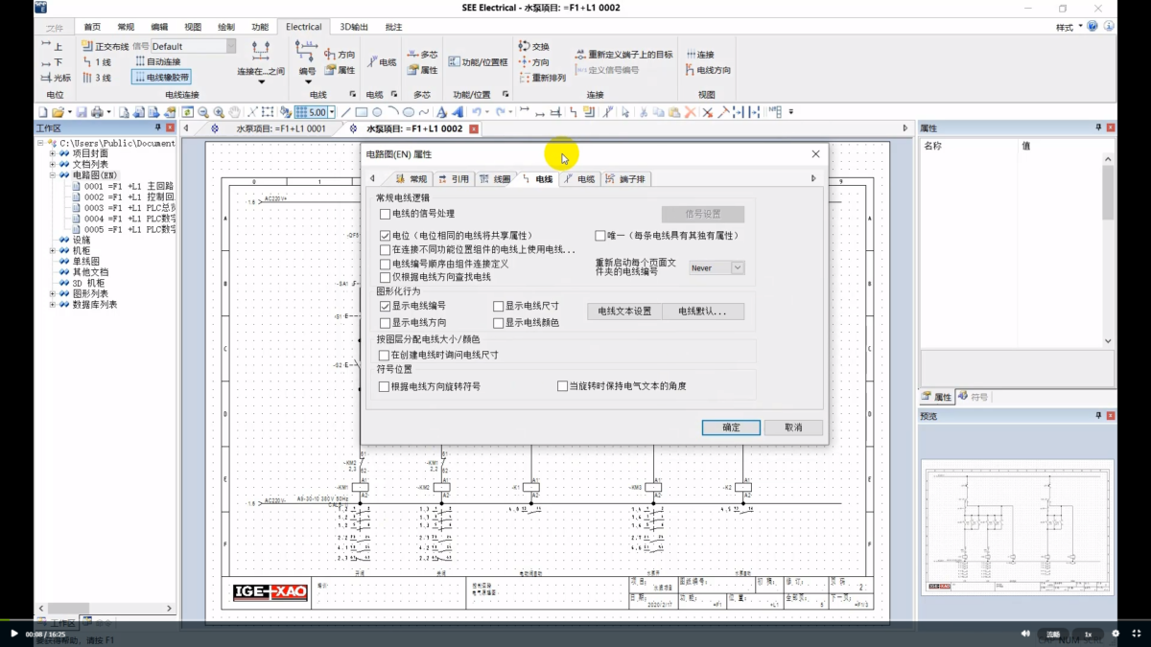Enable 唯一 unique wire properties checkbox
Screen dimensions: 1151x647
point(600,235)
